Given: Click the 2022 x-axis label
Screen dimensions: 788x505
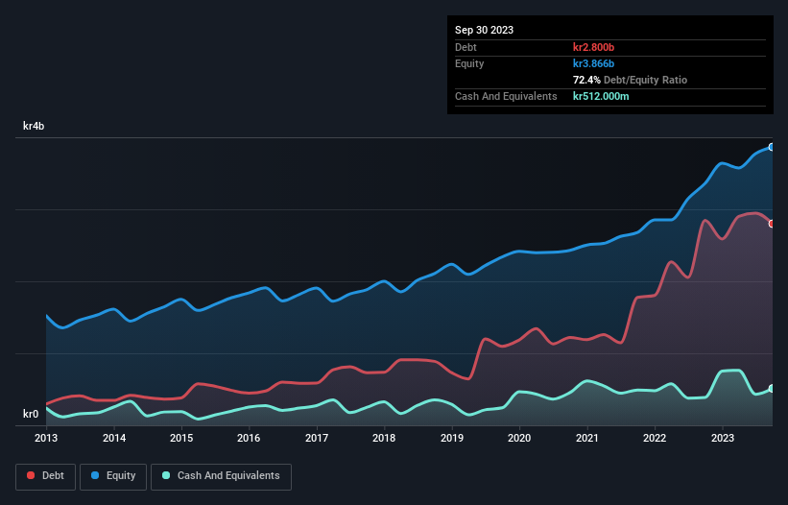Looking at the screenshot, I should [655, 438].
